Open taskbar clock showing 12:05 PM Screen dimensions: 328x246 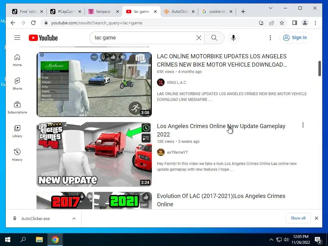[x=300, y=240]
